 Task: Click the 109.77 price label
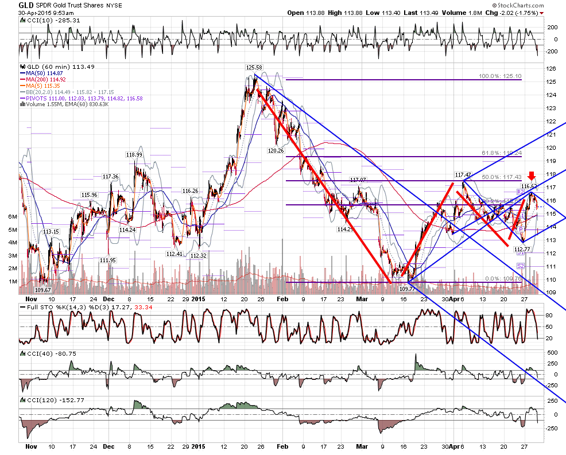coord(408,289)
